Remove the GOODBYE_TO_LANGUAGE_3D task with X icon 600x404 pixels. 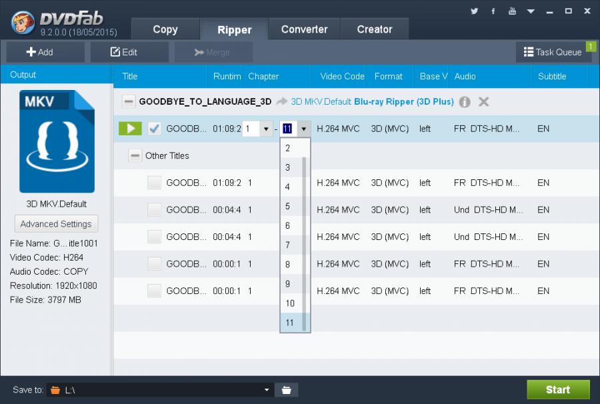(x=484, y=102)
